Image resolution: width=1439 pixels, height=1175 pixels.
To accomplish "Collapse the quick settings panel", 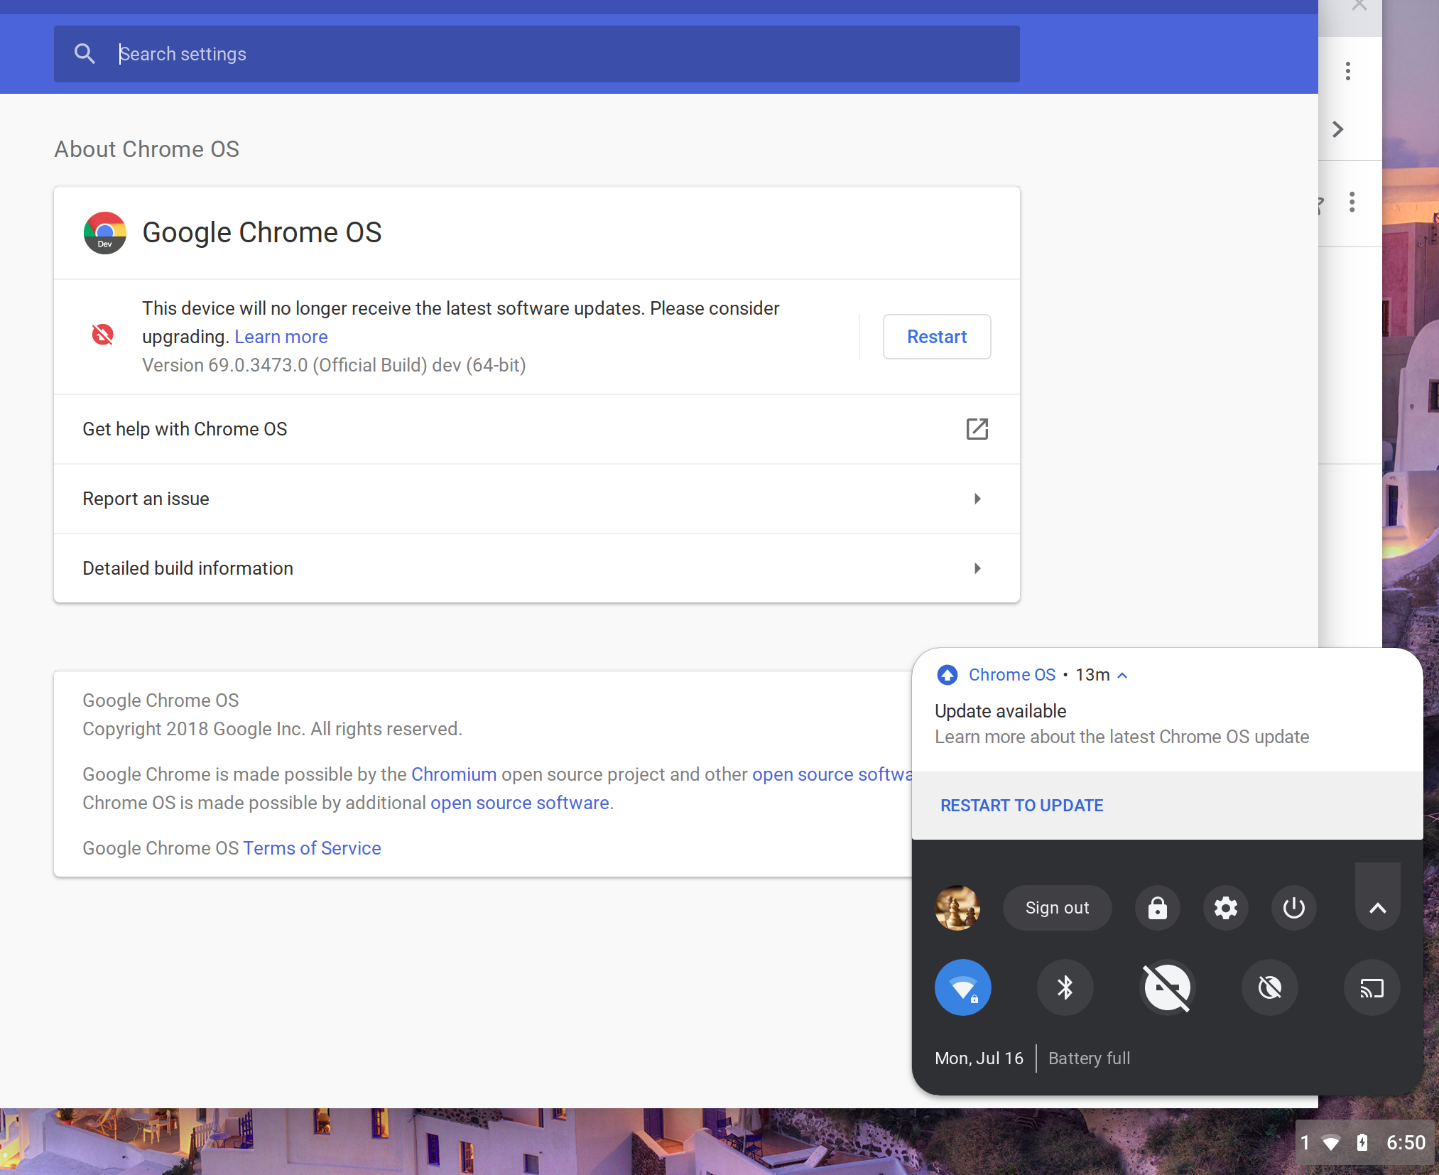I will [1376, 908].
